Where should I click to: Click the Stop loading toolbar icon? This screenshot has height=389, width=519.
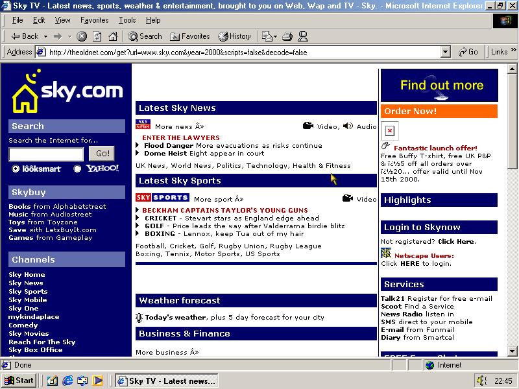[x=82, y=36]
